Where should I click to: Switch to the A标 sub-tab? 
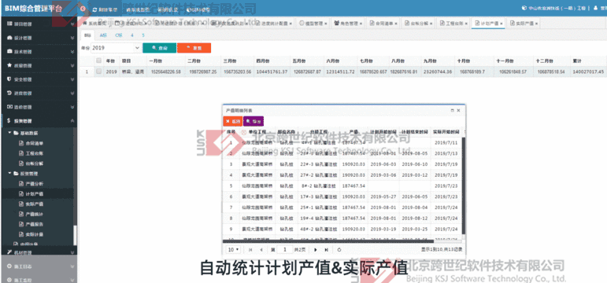tap(103, 35)
